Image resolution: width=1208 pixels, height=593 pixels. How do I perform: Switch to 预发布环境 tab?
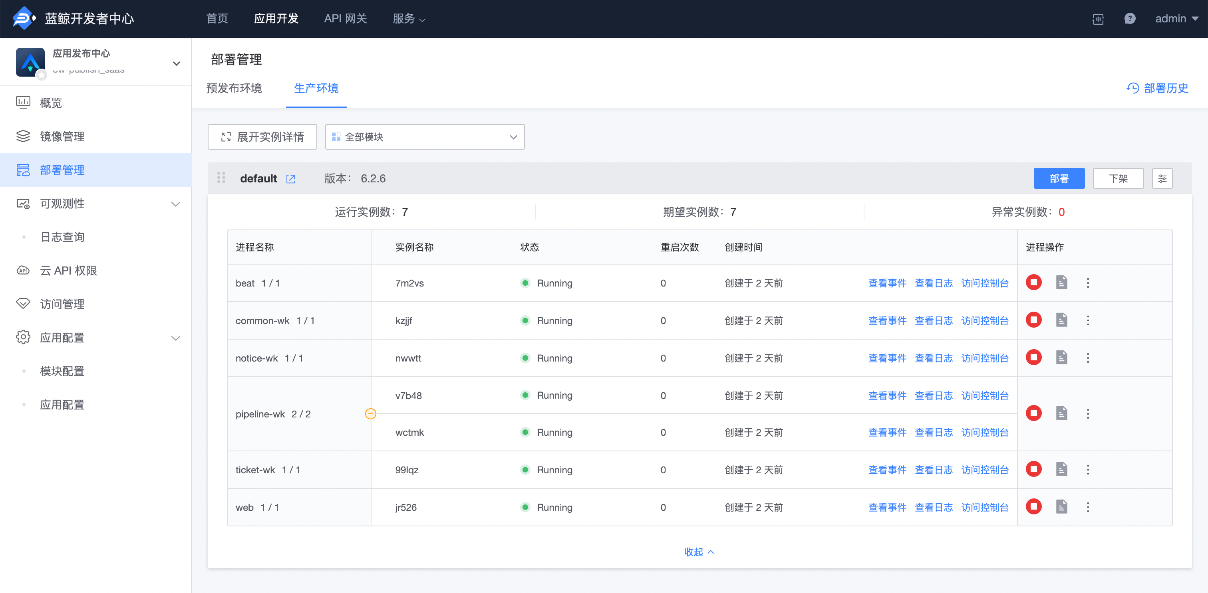coord(234,88)
